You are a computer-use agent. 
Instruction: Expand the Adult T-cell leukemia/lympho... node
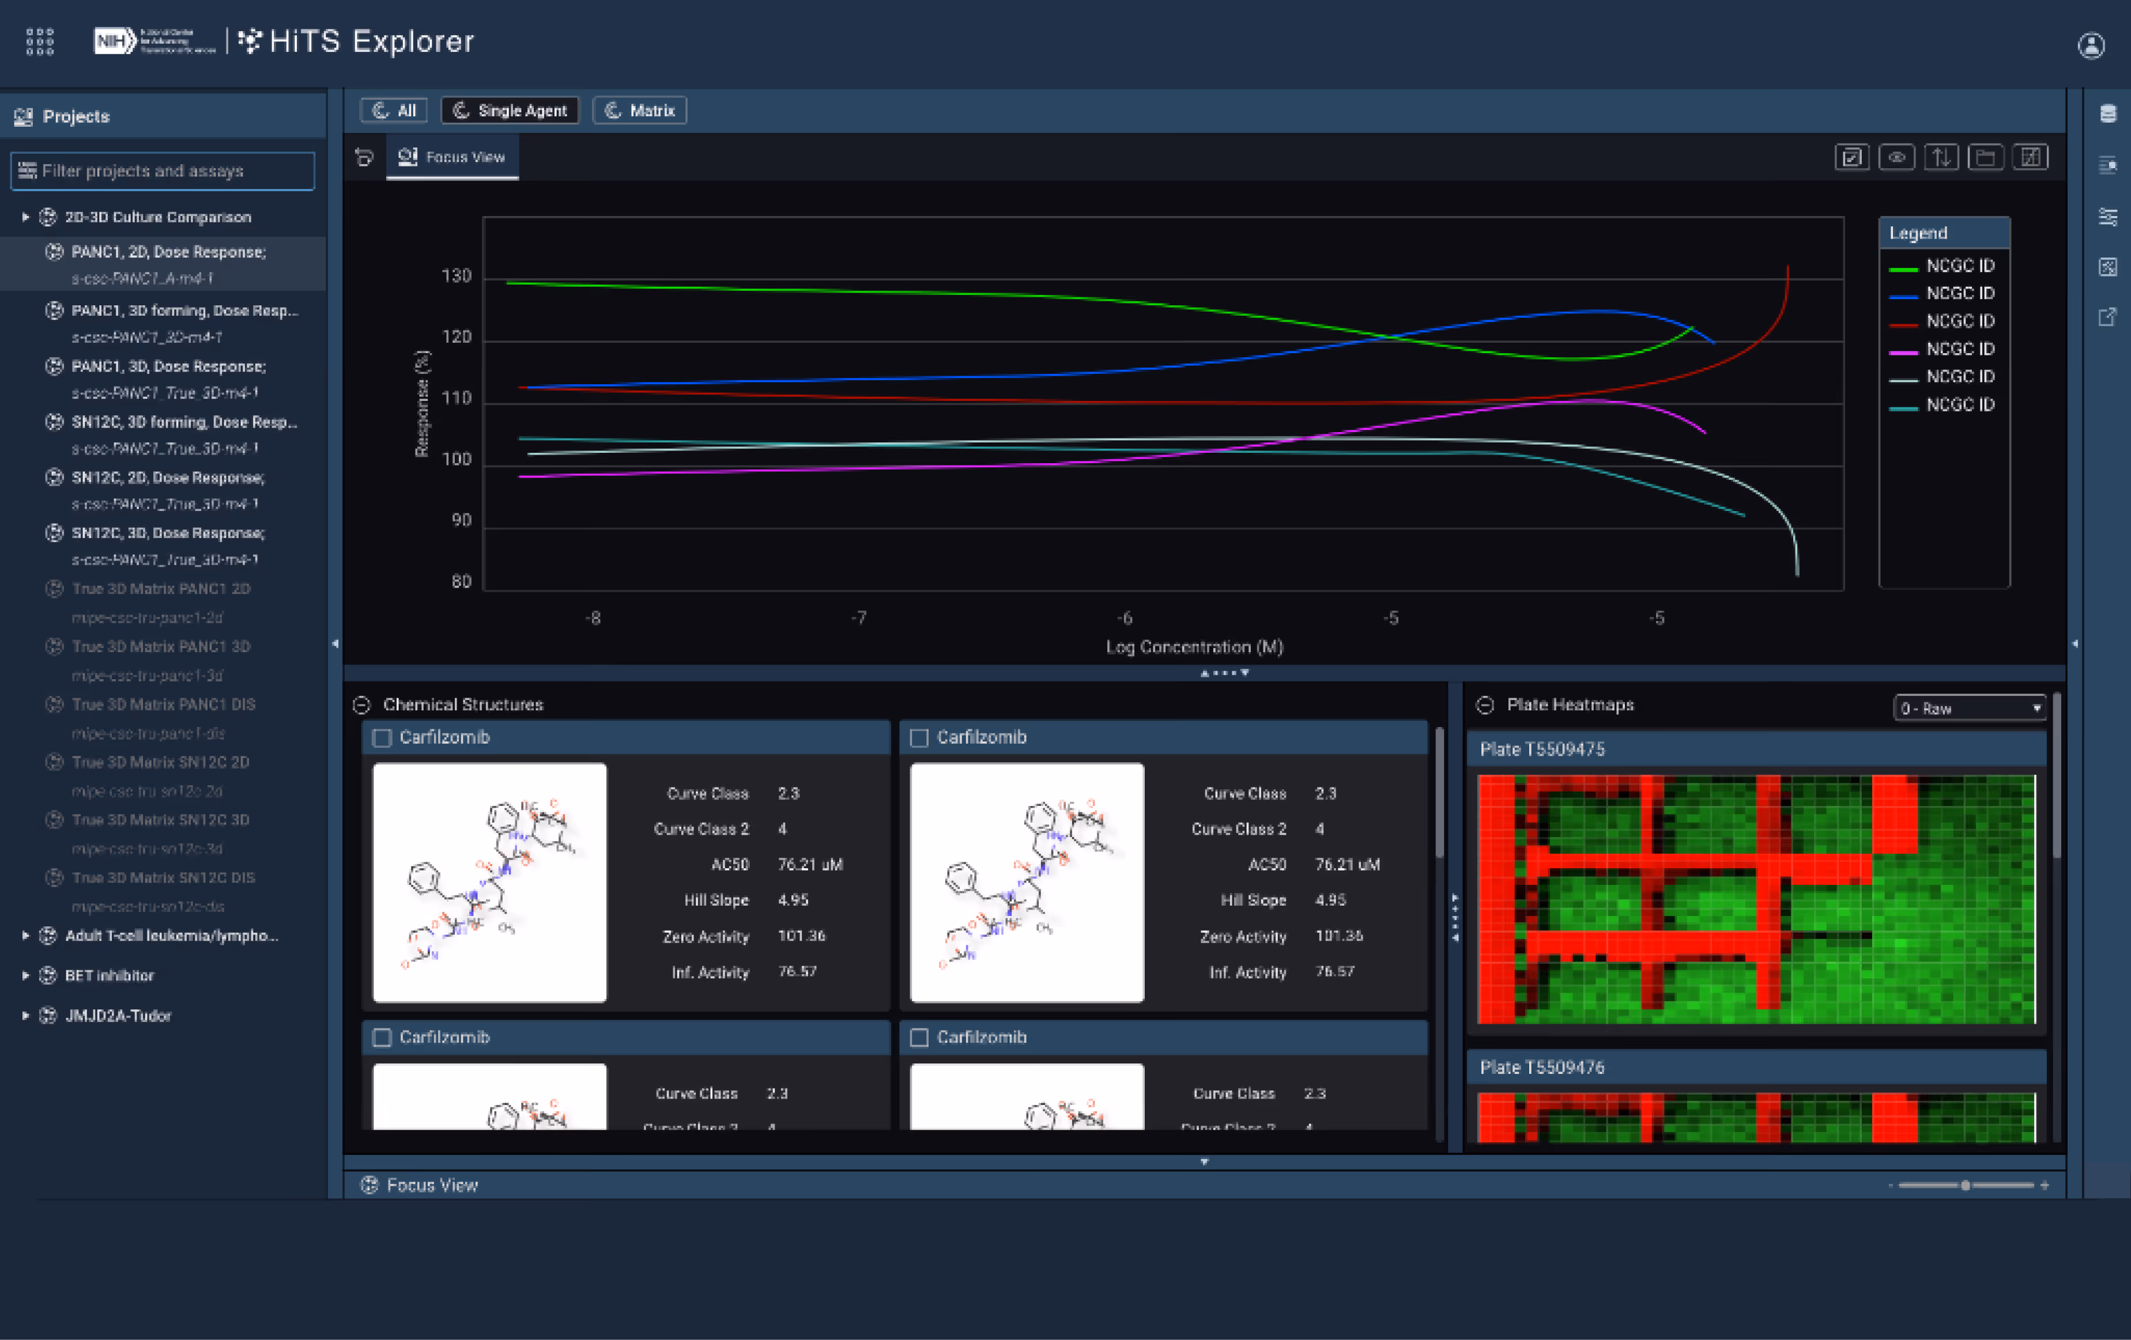pos(26,936)
